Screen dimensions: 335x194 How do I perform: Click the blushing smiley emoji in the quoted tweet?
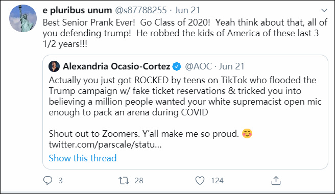(x=247, y=134)
